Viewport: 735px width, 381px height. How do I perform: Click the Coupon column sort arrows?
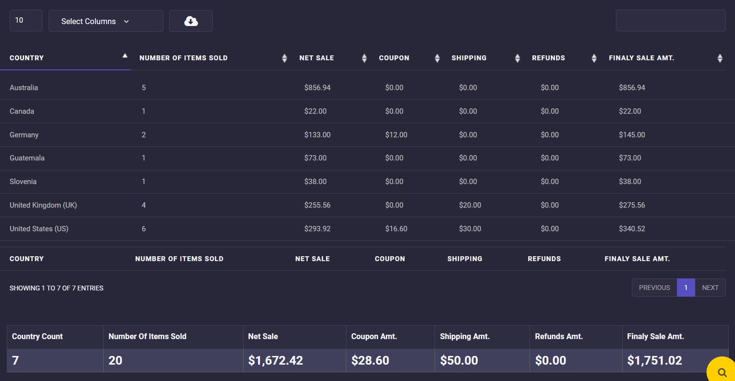point(437,58)
